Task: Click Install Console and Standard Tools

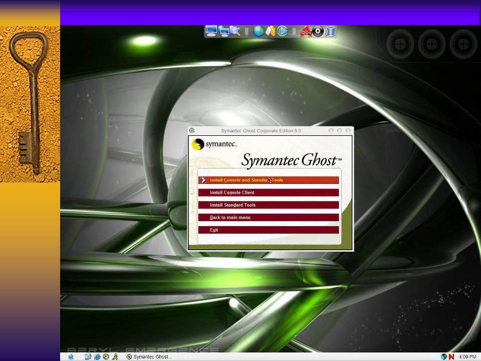Action: tap(269, 180)
